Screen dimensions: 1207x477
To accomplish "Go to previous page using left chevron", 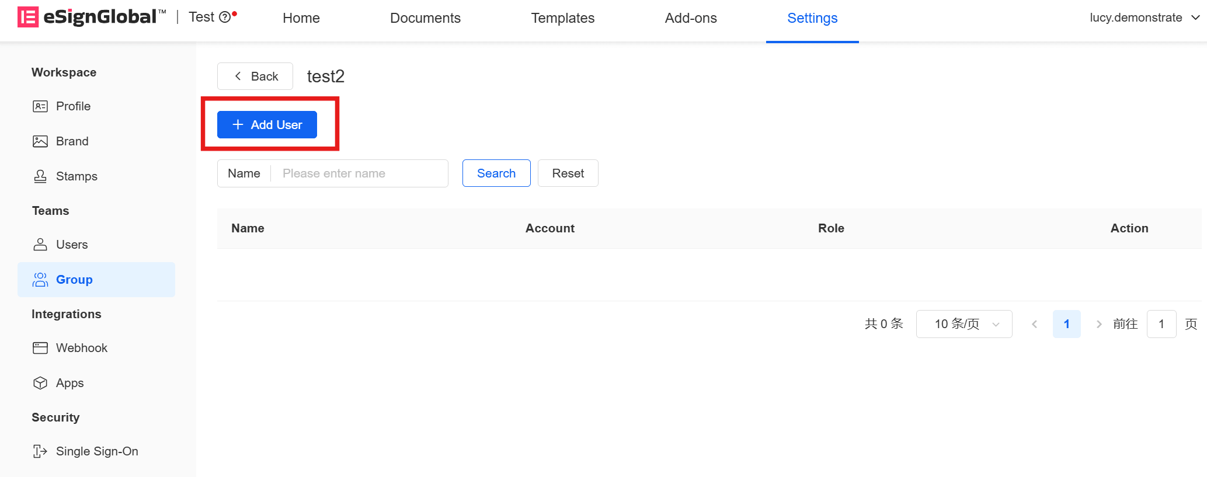I will coord(1034,324).
